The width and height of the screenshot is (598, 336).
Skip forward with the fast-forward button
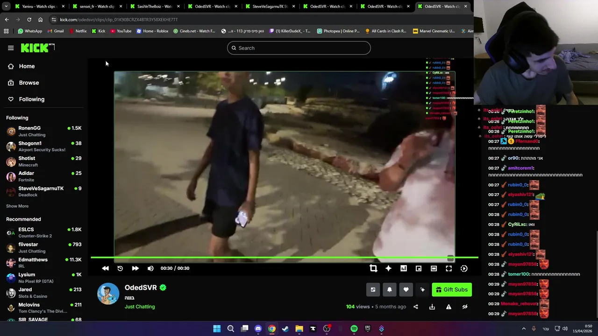pyautogui.click(x=135, y=268)
